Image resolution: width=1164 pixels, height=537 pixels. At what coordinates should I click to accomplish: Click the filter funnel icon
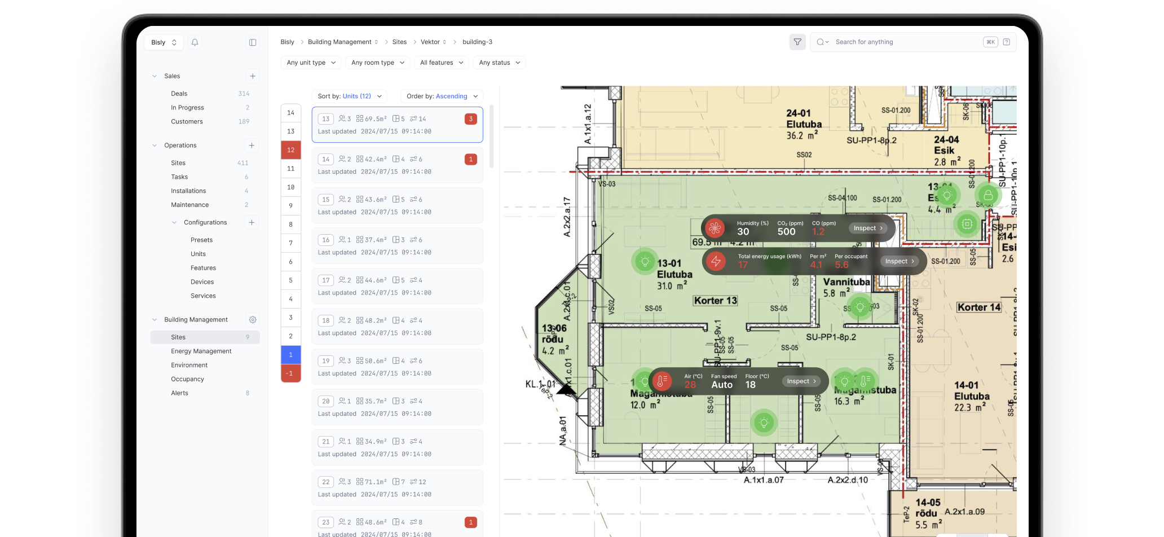[x=797, y=42]
